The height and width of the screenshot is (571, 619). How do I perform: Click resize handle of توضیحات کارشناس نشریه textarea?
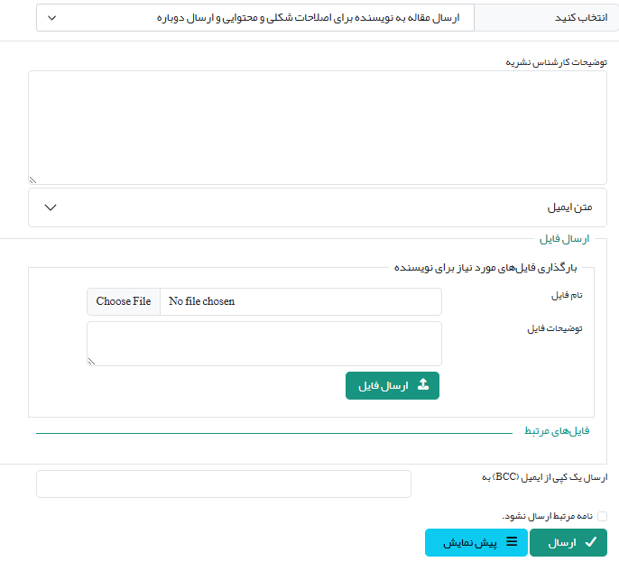pos(33,180)
